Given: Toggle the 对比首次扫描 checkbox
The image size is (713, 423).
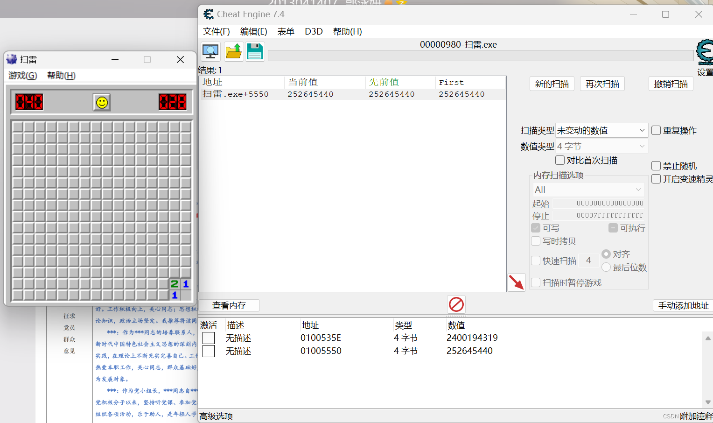Looking at the screenshot, I should (x=560, y=160).
